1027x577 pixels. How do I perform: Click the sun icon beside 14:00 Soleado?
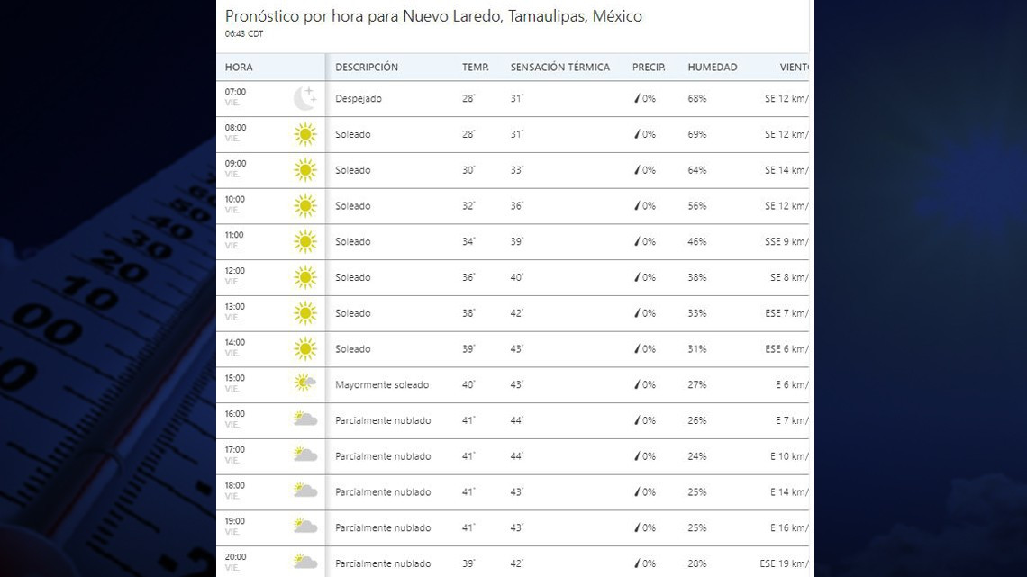304,348
